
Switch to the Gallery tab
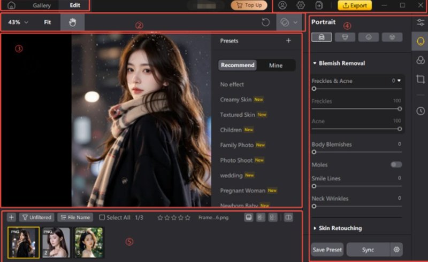(x=42, y=5)
